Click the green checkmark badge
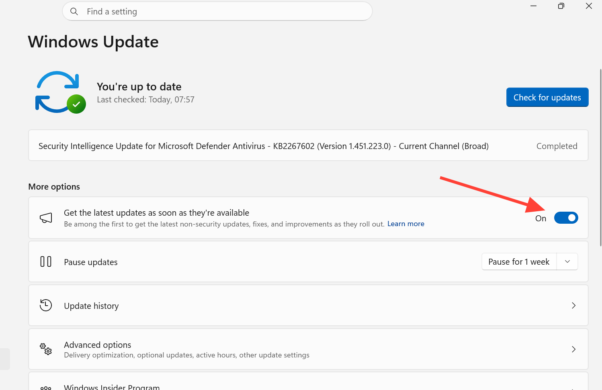The image size is (602, 390). [76, 104]
